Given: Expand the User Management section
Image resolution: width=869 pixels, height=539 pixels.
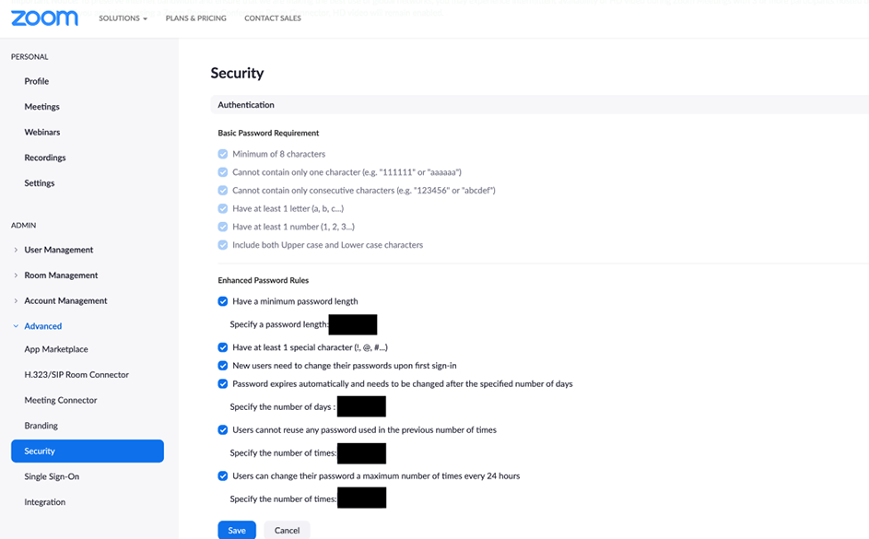Looking at the screenshot, I should coord(58,250).
